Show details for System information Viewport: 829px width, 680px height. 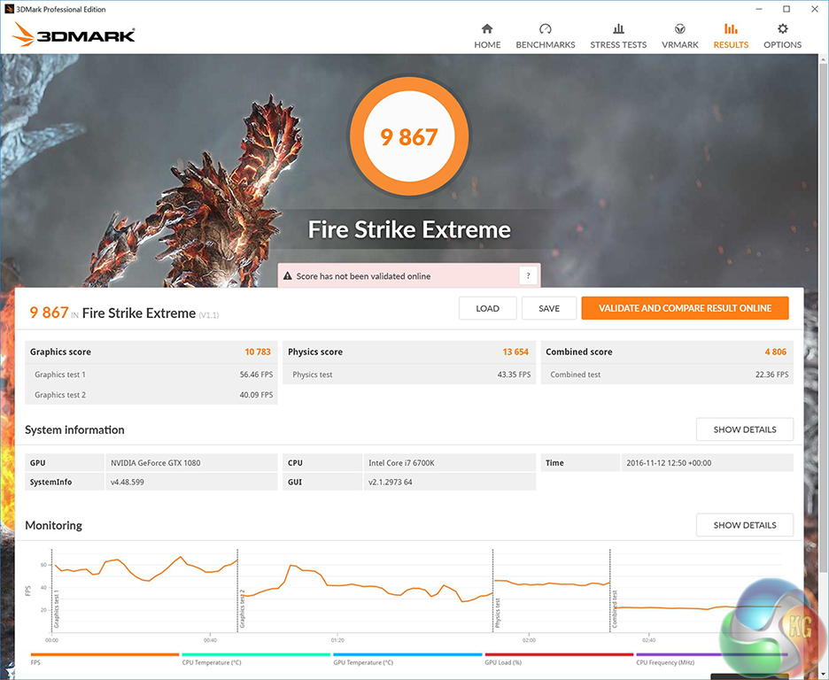click(744, 429)
